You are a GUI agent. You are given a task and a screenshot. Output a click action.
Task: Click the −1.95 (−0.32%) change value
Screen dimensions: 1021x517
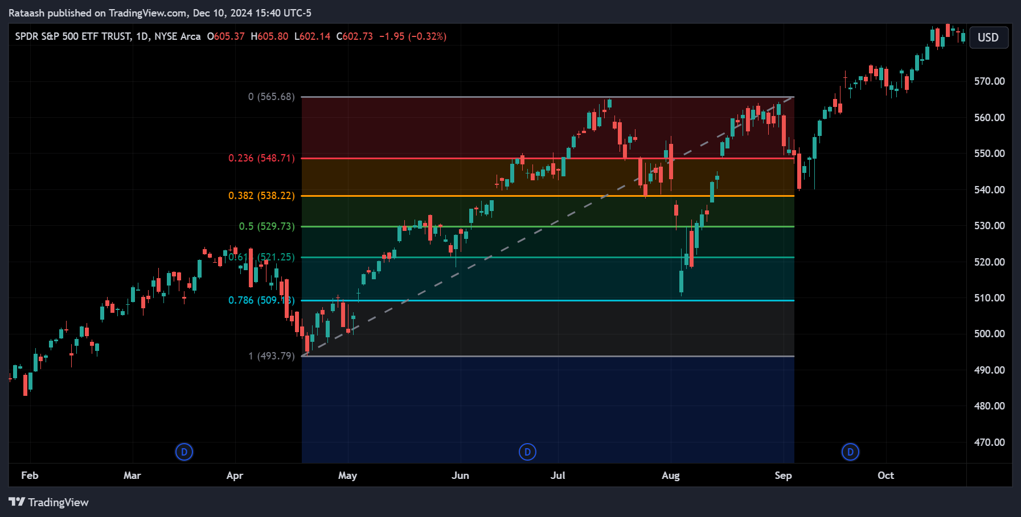413,36
